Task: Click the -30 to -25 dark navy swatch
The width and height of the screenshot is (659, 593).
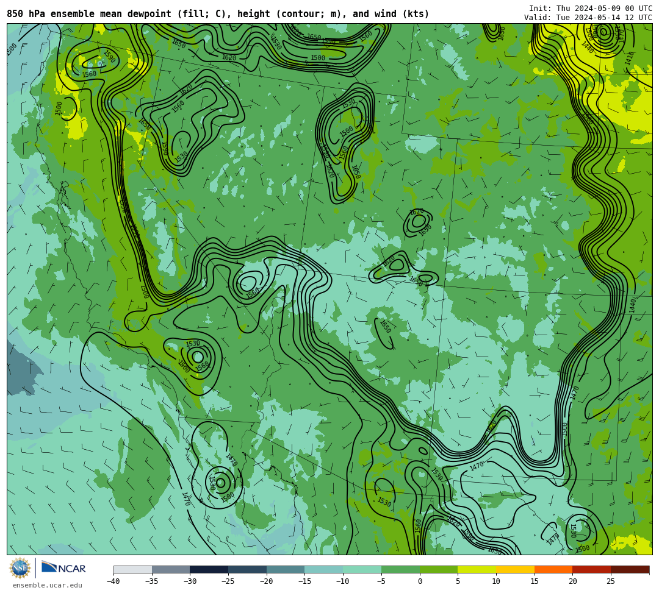Action: click(209, 569)
